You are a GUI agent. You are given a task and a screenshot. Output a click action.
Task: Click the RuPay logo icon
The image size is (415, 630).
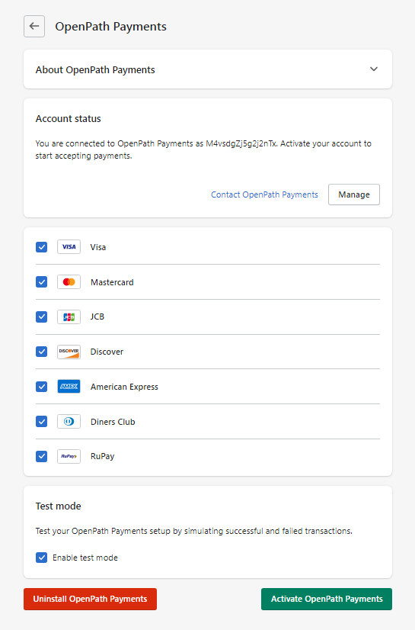pos(69,456)
